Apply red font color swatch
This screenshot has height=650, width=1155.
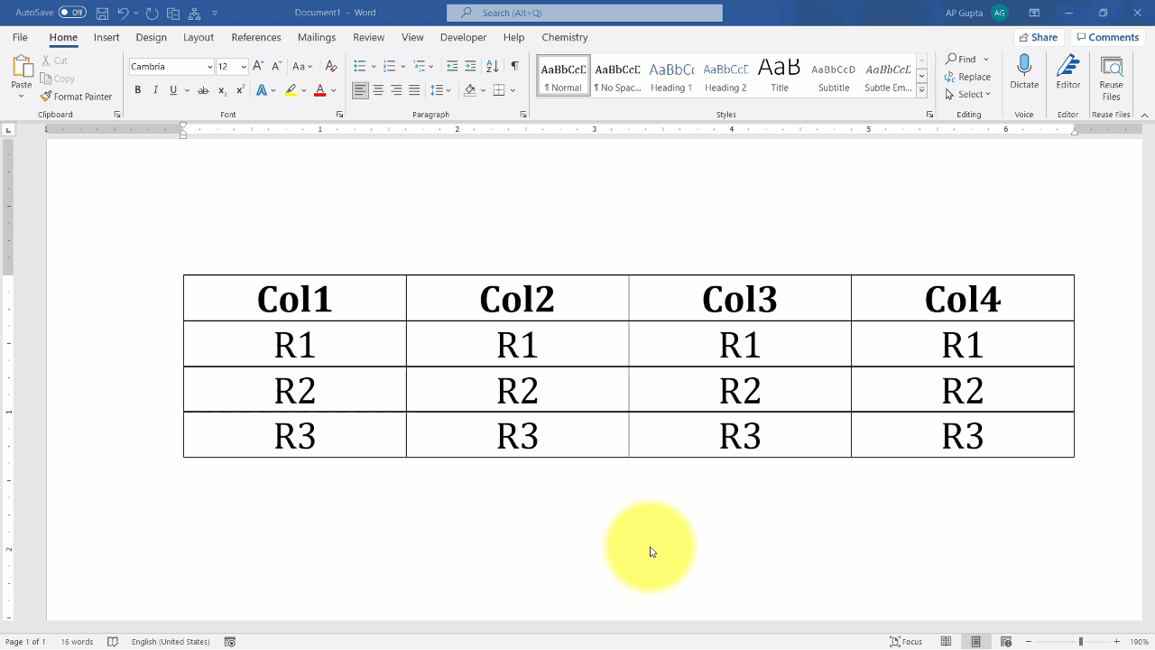click(319, 90)
